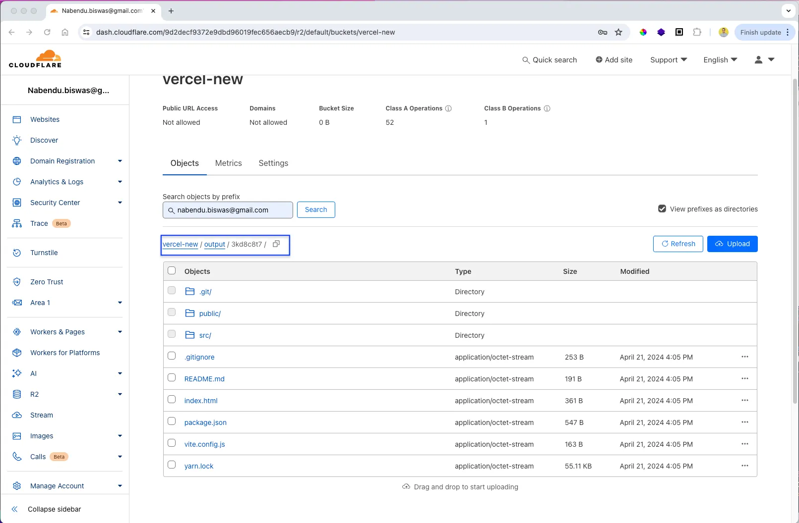Screen dimensions: 799x523
Task: Click the AI sparkle icon
Action: tap(17, 373)
